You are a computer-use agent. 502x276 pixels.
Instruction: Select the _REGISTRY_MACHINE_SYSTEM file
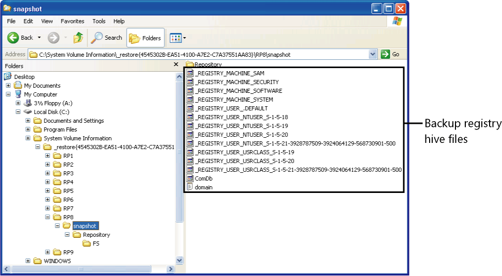[x=234, y=100]
